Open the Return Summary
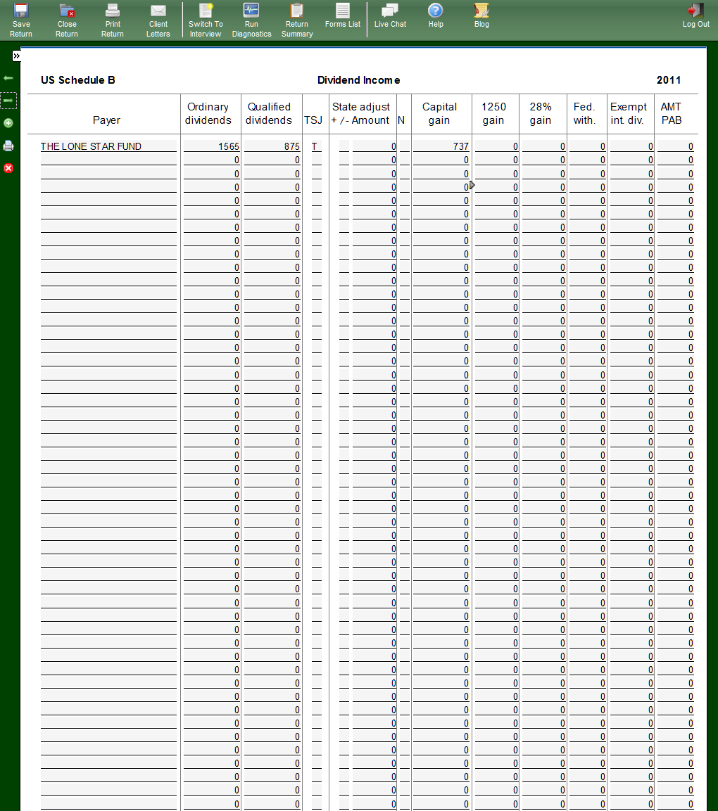This screenshot has width=718, height=811. 297,20
